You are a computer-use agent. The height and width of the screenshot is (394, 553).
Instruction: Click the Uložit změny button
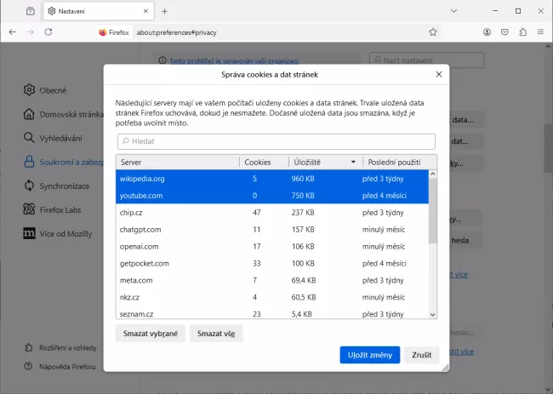370,355
